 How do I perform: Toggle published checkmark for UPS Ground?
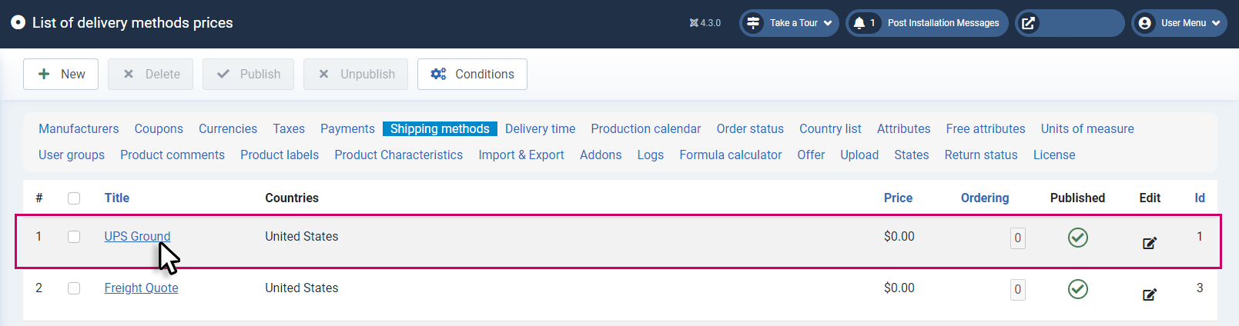pyautogui.click(x=1078, y=238)
